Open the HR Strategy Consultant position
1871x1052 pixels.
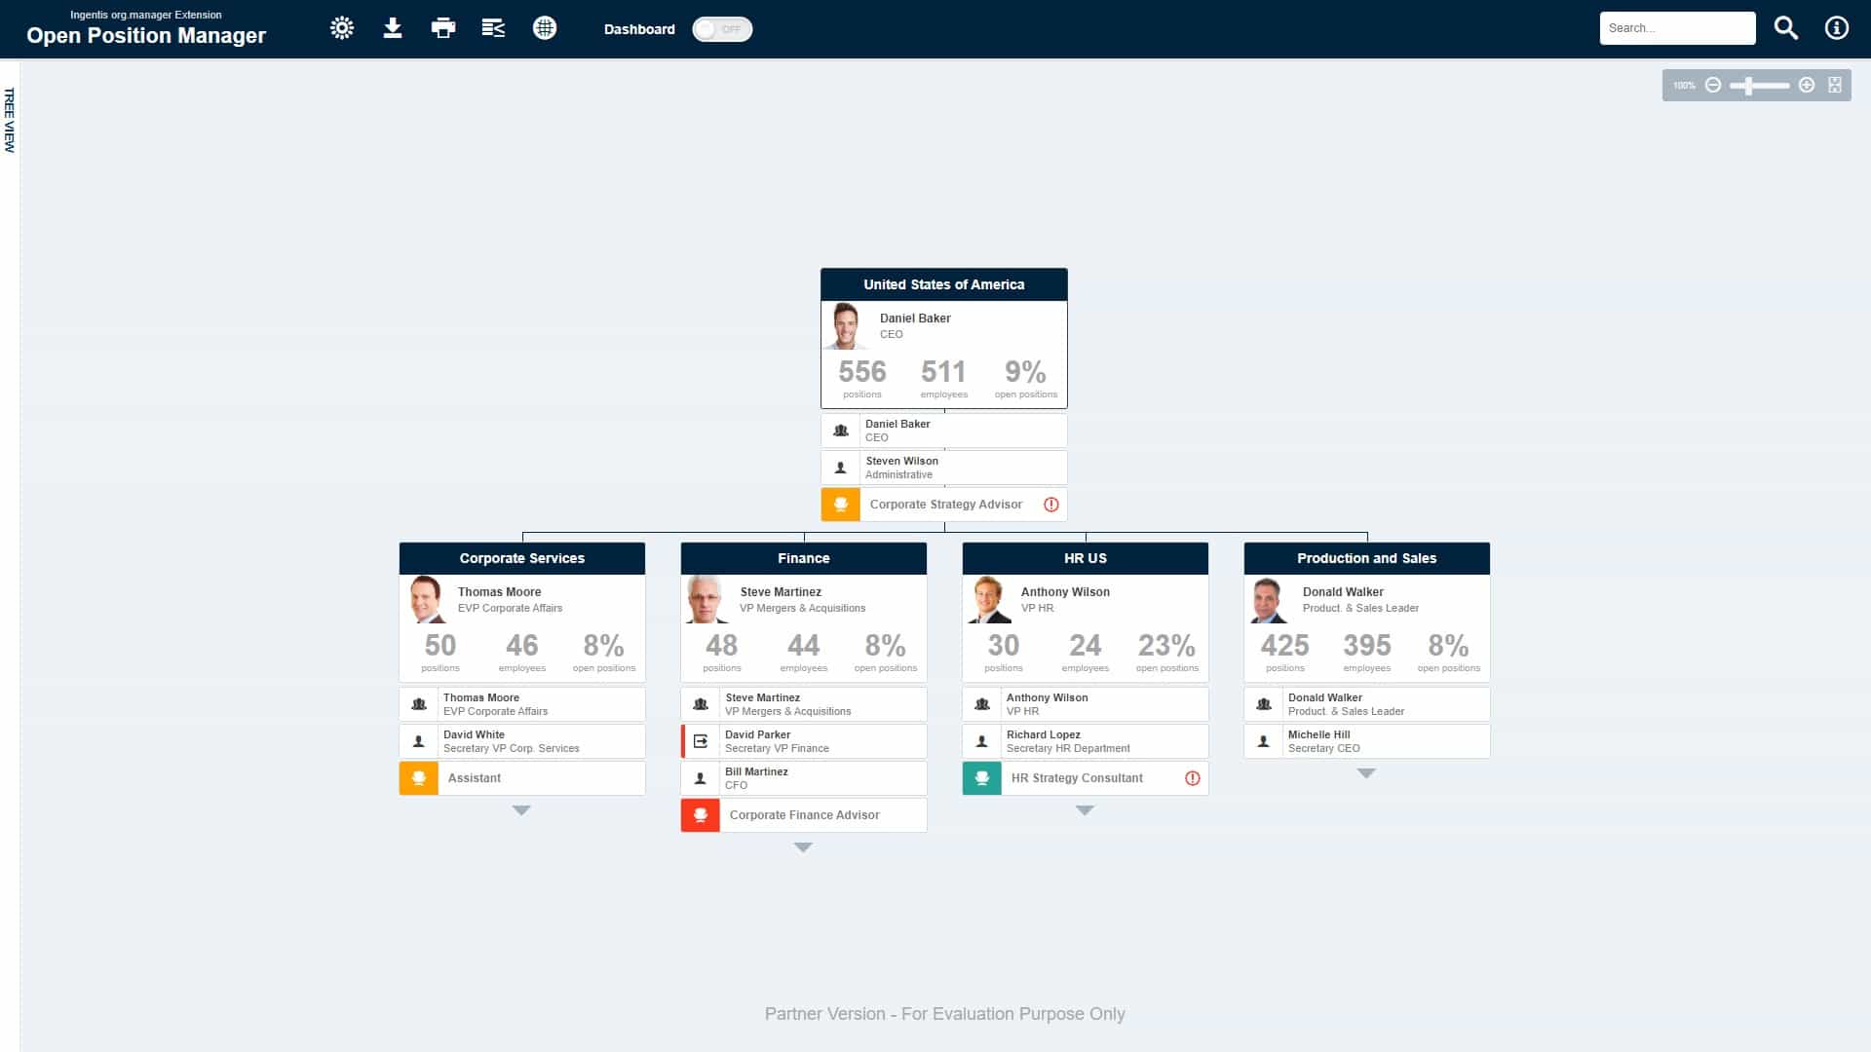[1077, 778]
